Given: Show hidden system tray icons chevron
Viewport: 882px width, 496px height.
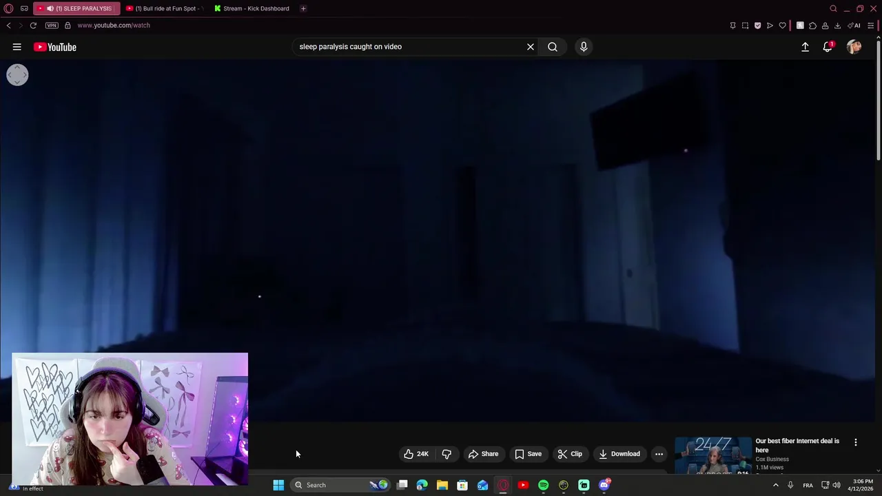Looking at the screenshot, I should tap(775, 485).
